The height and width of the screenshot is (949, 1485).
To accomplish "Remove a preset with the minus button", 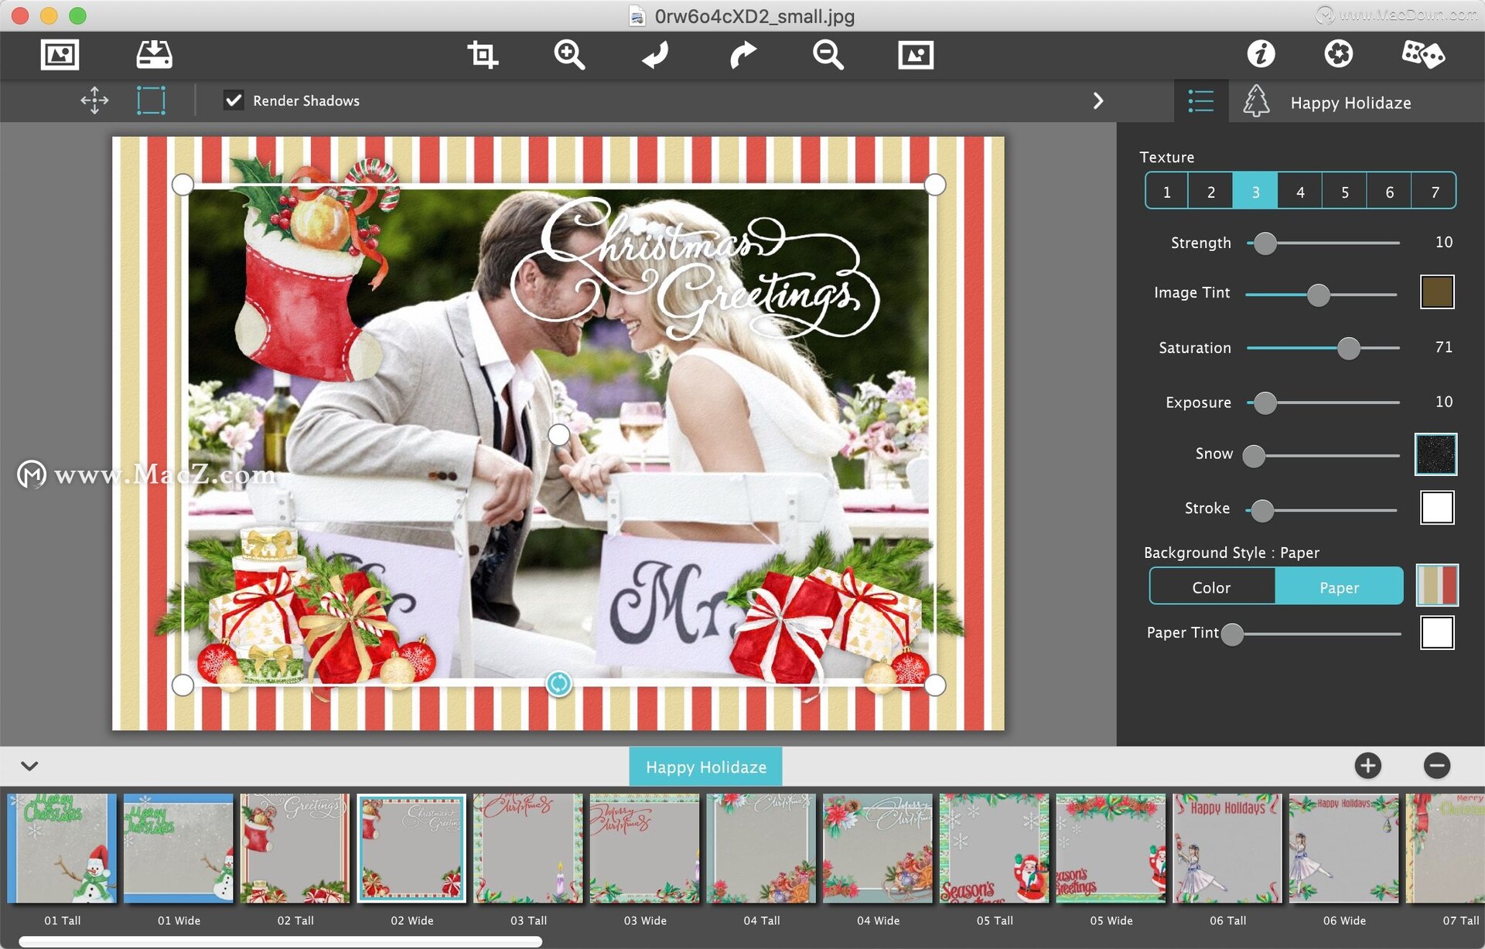I will point(1437,766).
